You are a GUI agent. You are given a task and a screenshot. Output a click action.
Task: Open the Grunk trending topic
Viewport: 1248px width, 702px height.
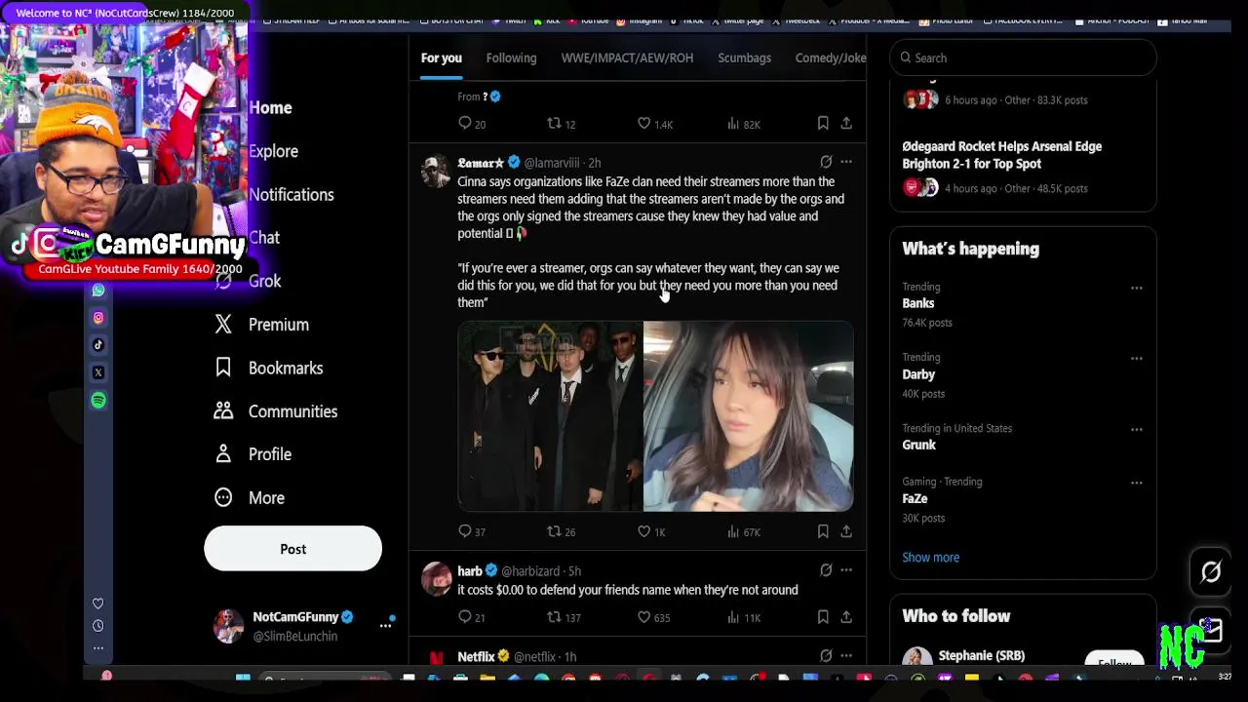pyautogui.click(x=918, y=445)
